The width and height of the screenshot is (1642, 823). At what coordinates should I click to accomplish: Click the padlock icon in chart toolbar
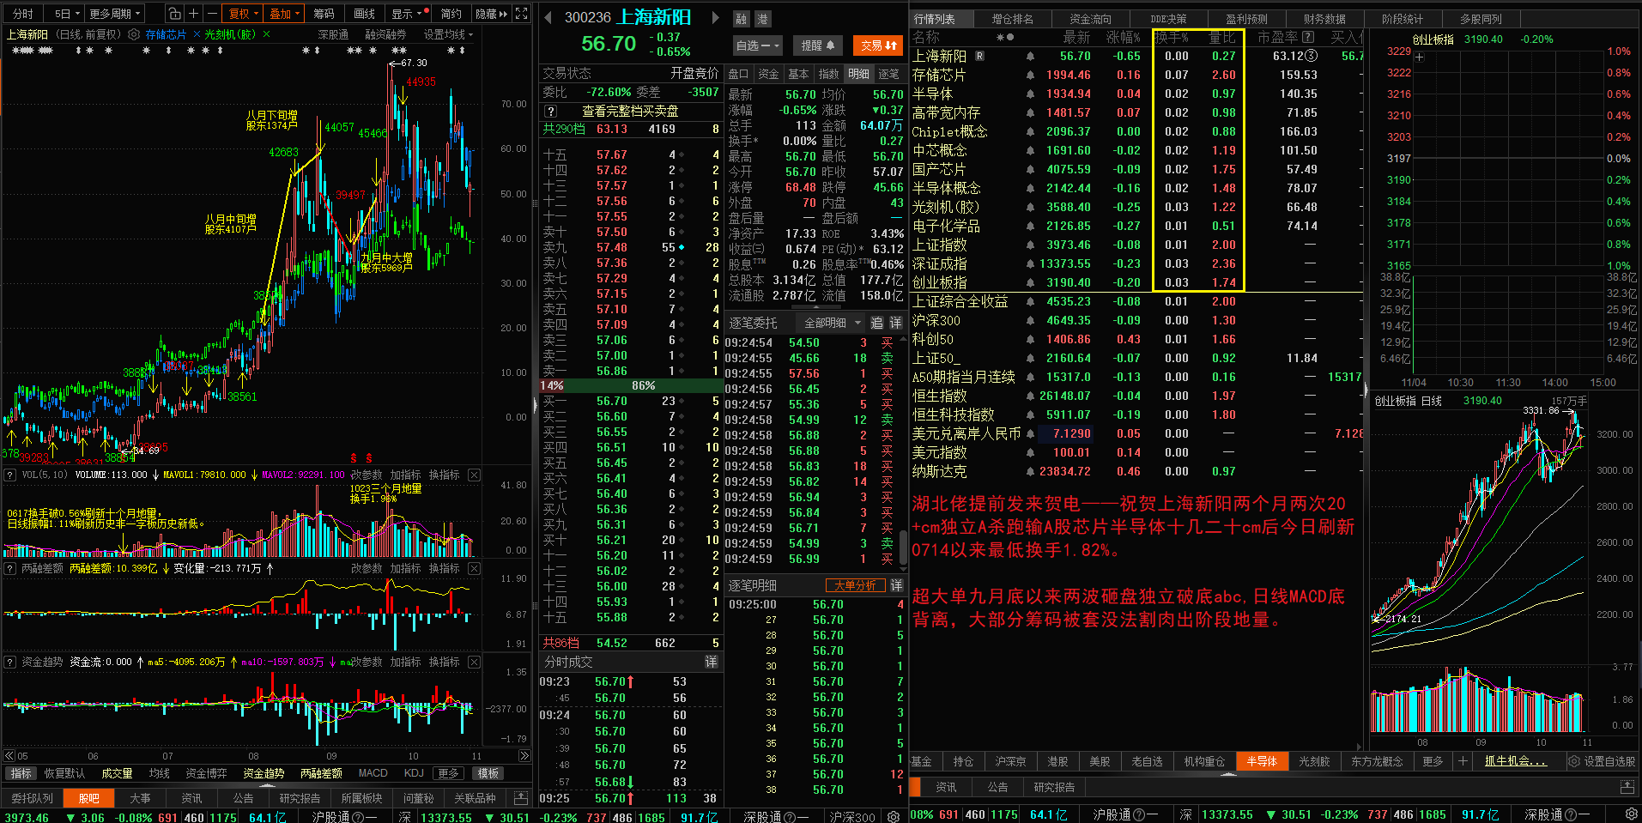tap(174, 14)
